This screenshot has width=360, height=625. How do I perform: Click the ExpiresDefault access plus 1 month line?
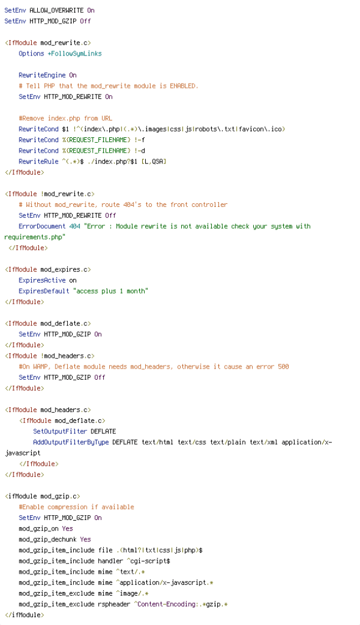point(84,291)
